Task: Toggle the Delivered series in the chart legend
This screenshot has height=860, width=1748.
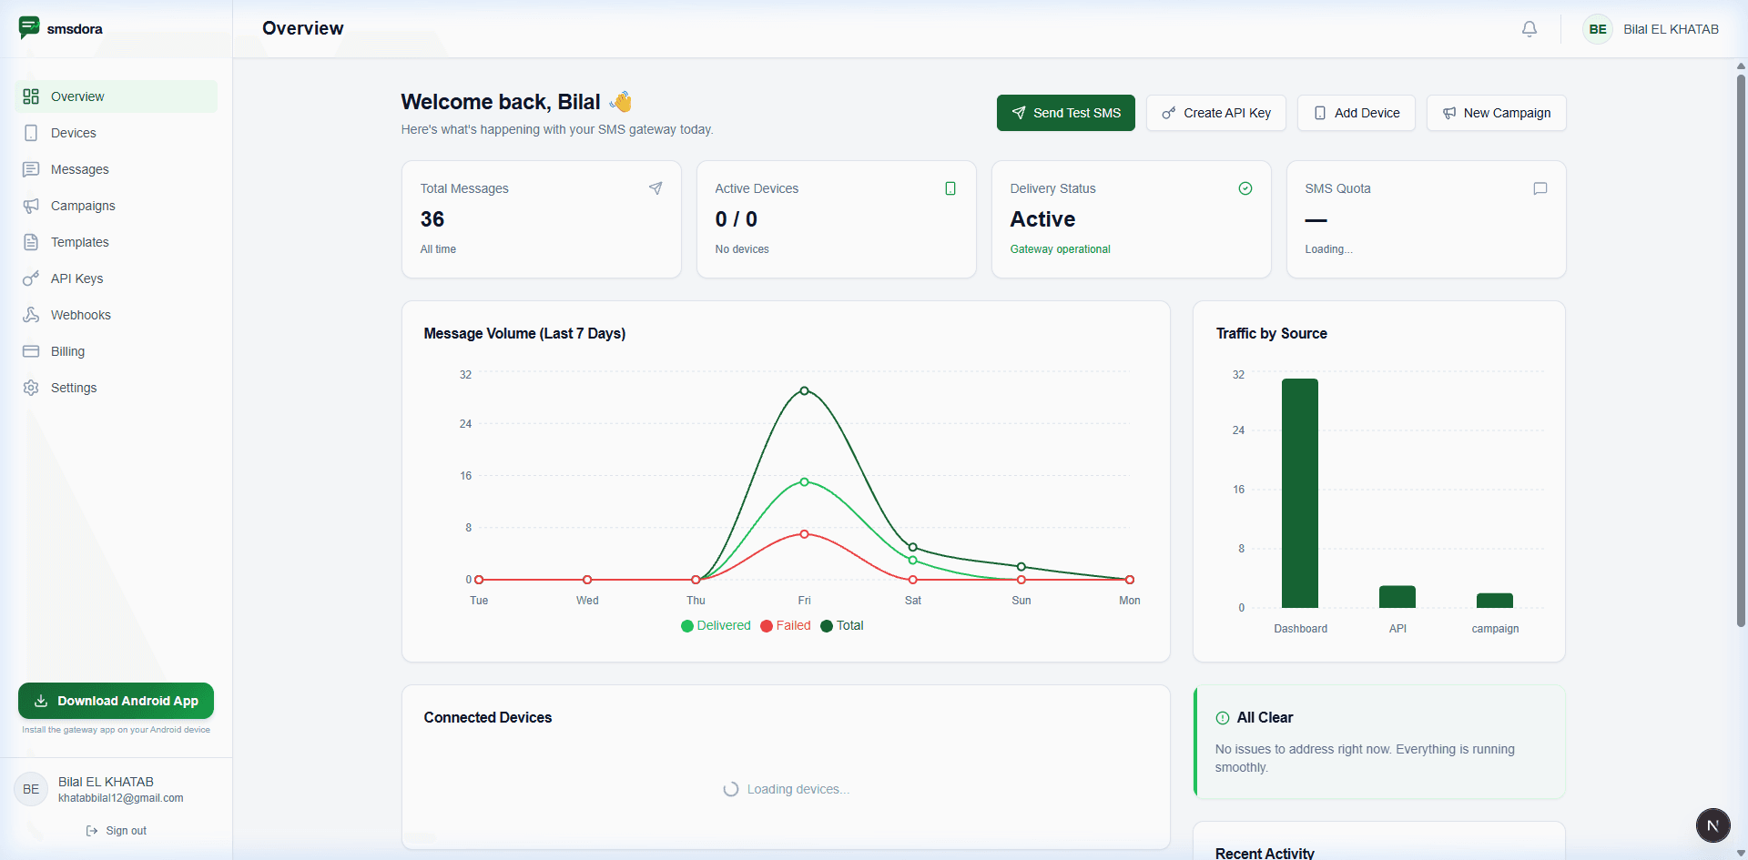Action: (716, 626)
